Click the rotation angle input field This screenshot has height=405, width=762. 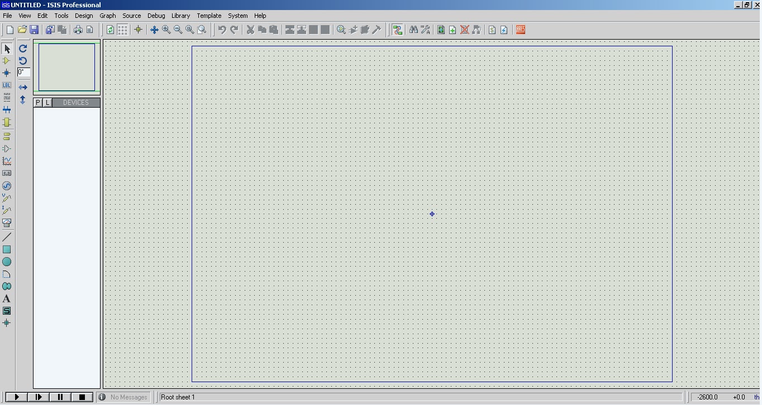click(x=23, y=72)
